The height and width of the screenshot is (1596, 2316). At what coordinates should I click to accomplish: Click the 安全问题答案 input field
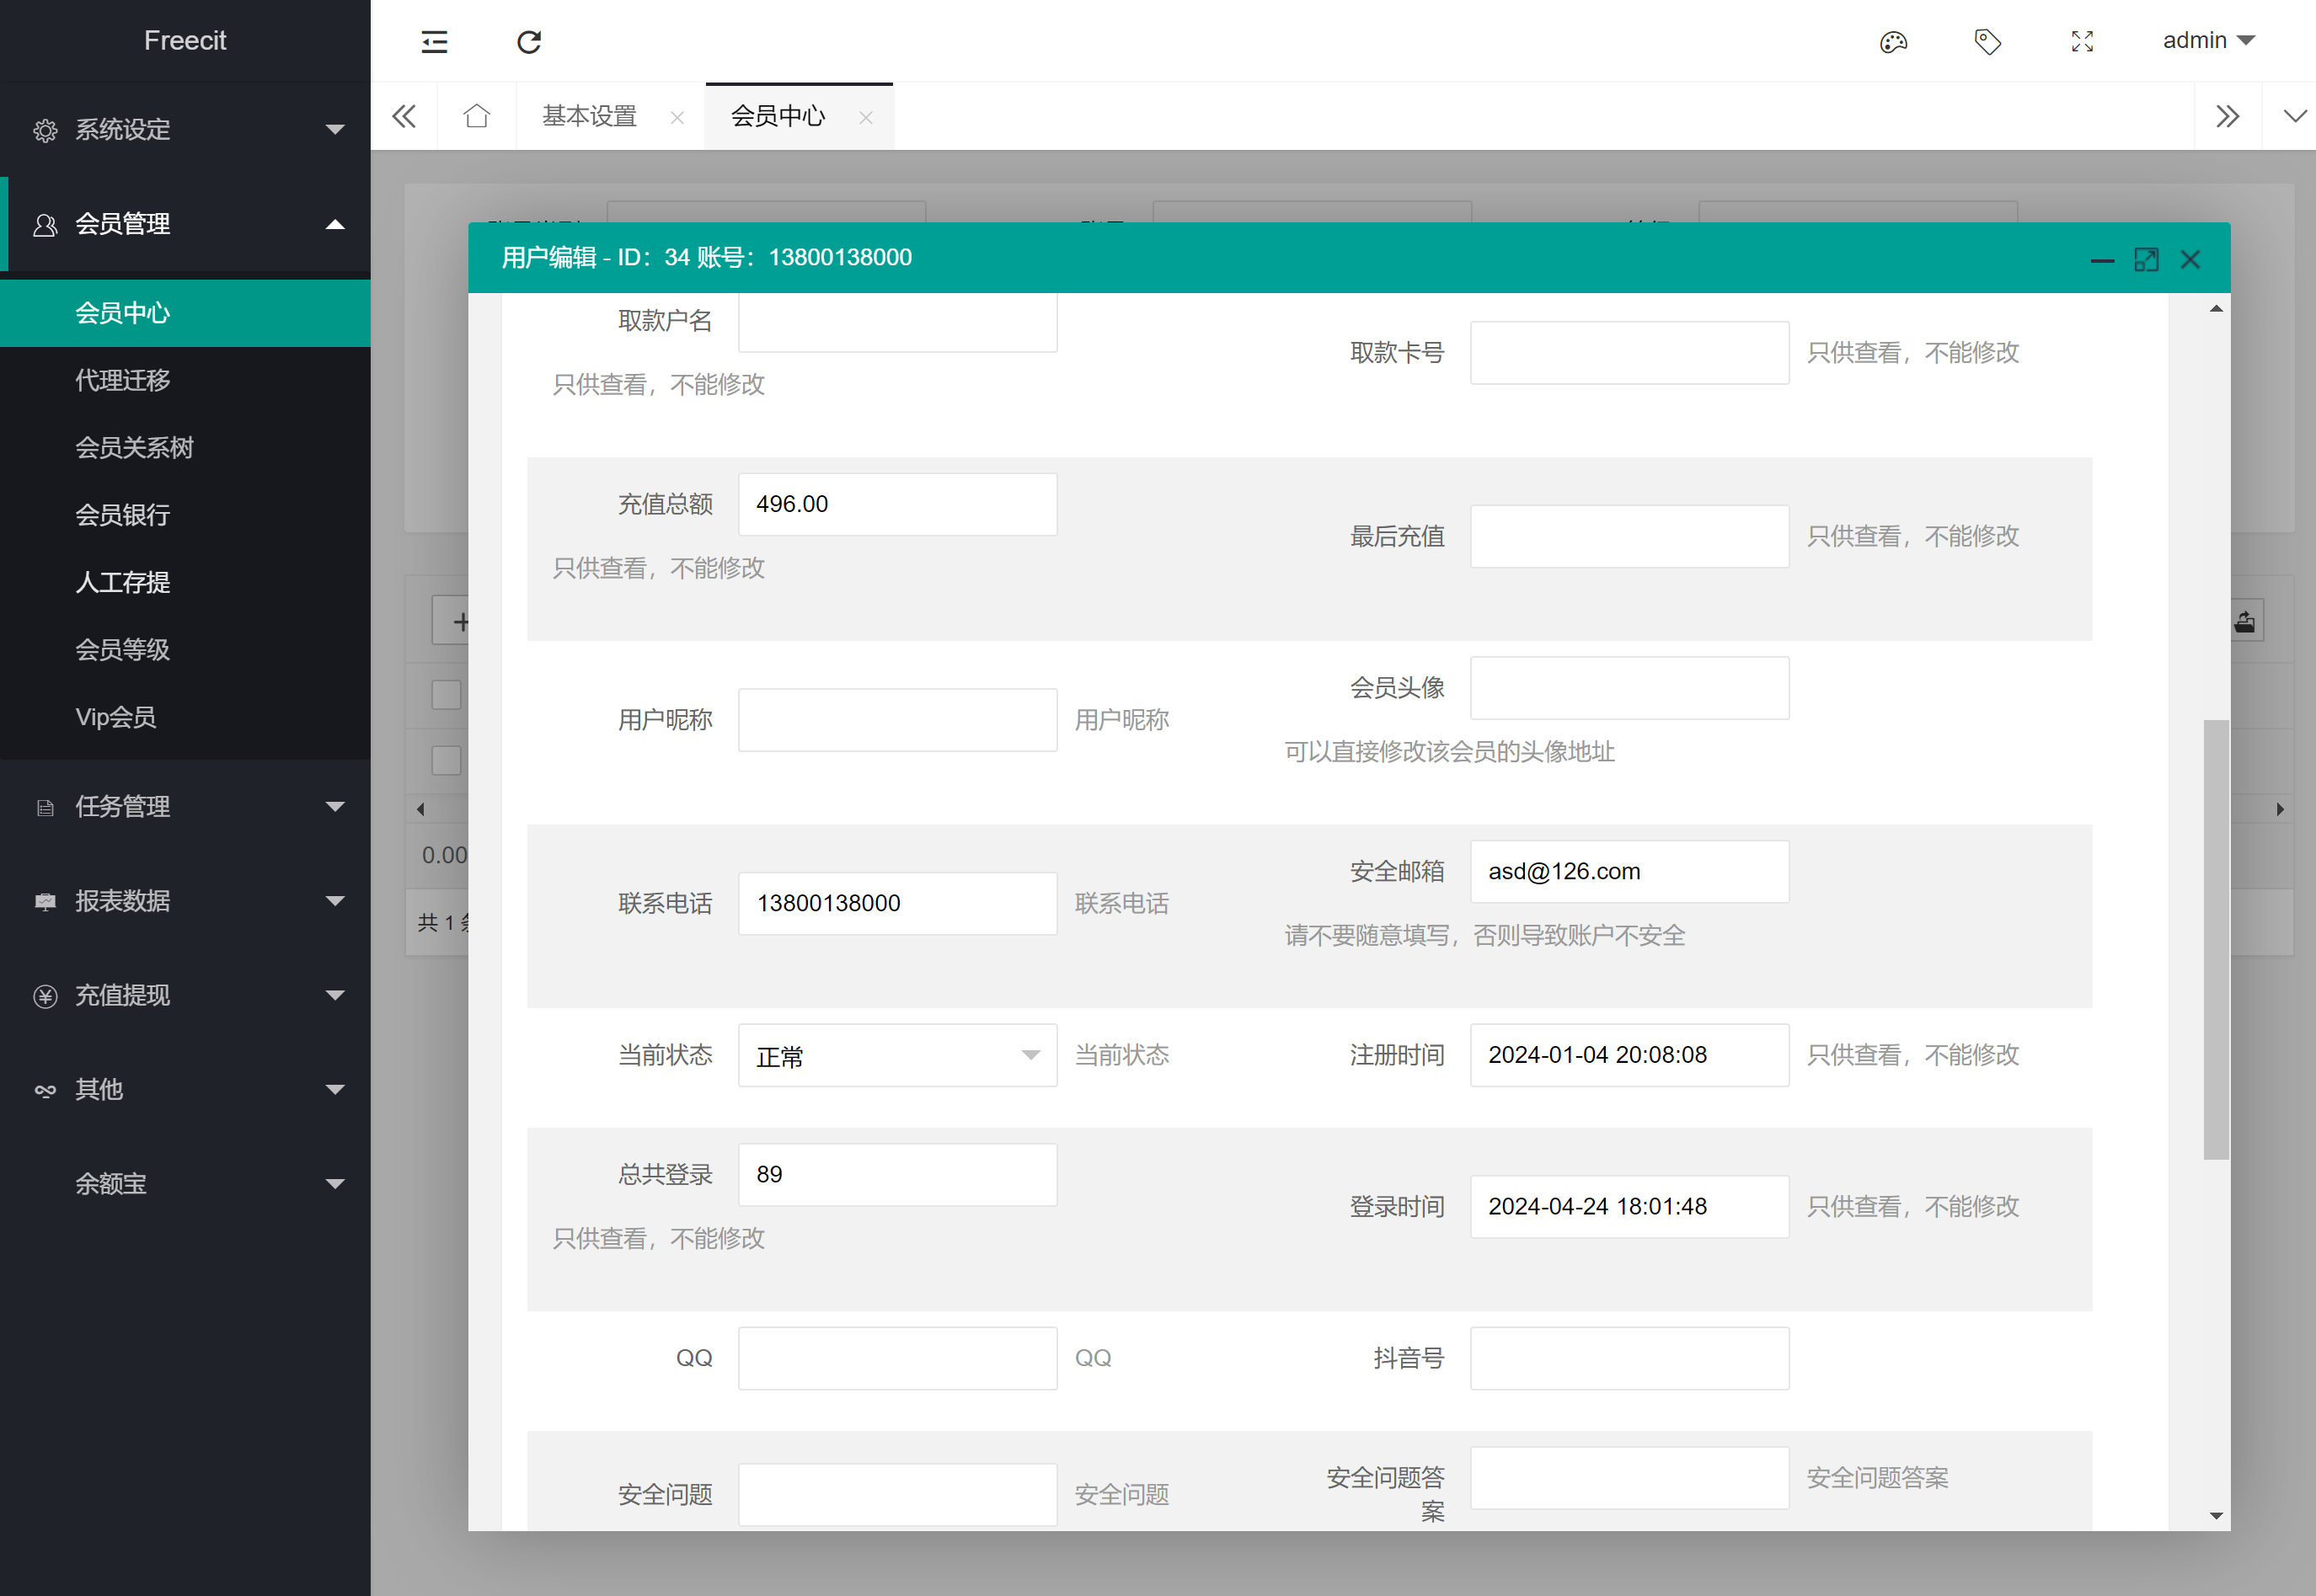[1629, 1478]
